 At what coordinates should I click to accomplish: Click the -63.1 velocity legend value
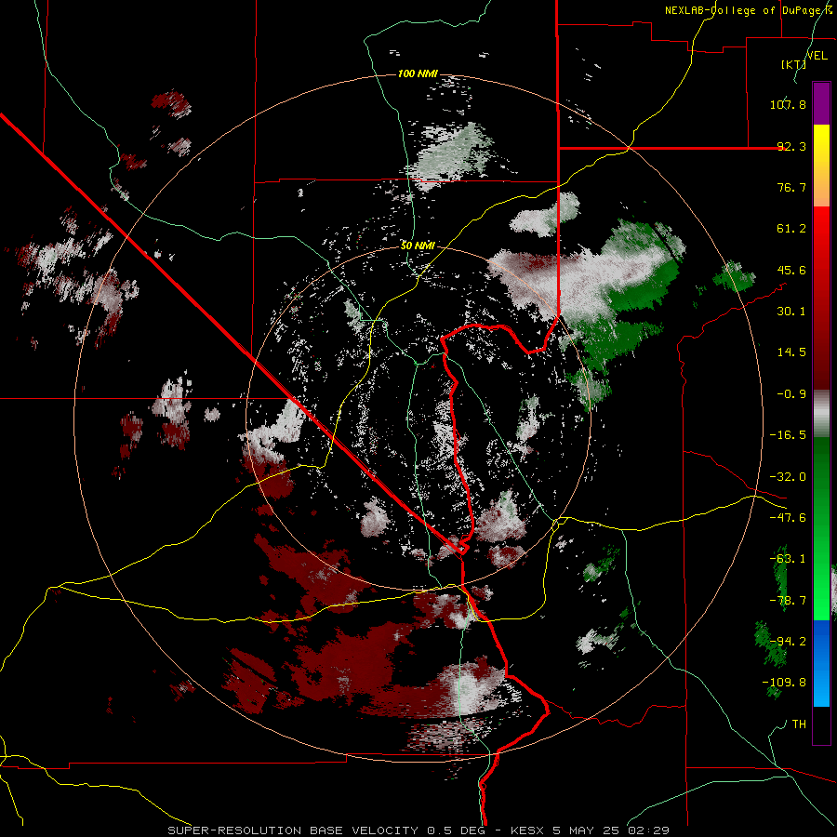coord(788,559)
